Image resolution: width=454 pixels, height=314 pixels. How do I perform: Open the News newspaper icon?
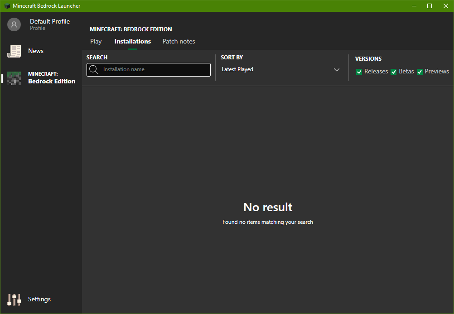coord(14,51)
